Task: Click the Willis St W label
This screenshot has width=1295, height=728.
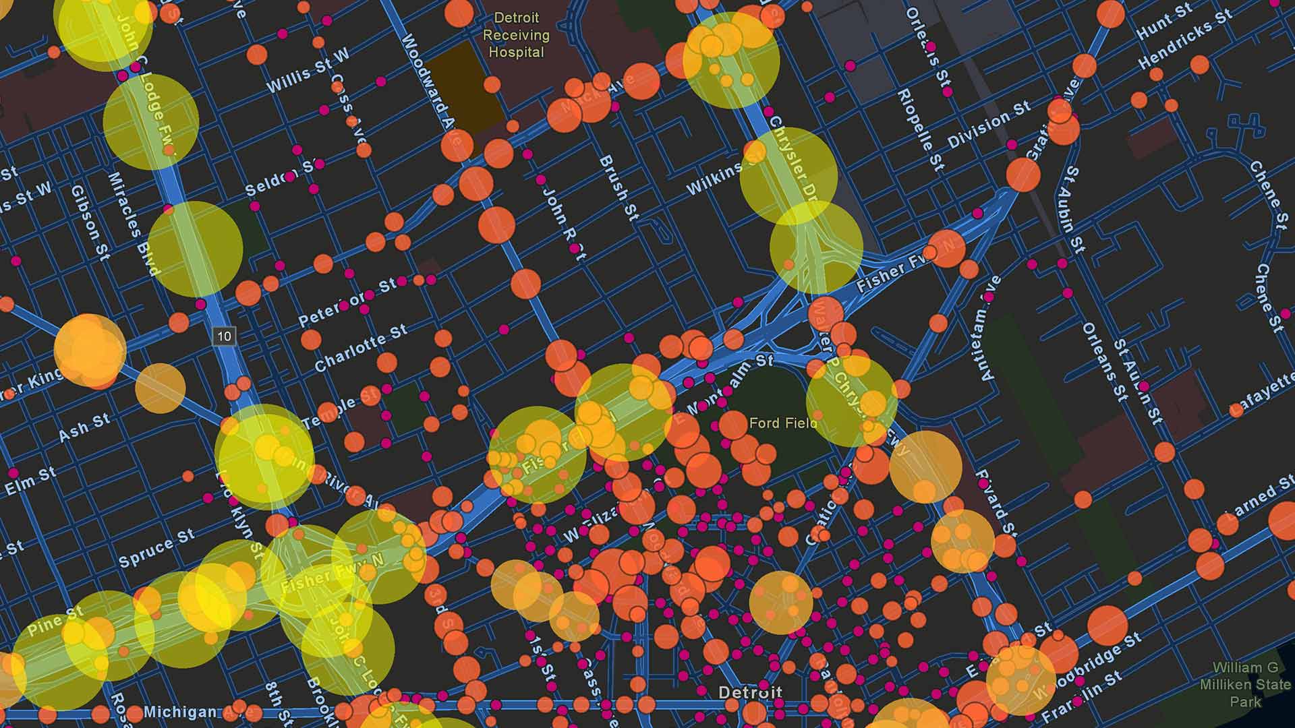Action: coord(308,71)
